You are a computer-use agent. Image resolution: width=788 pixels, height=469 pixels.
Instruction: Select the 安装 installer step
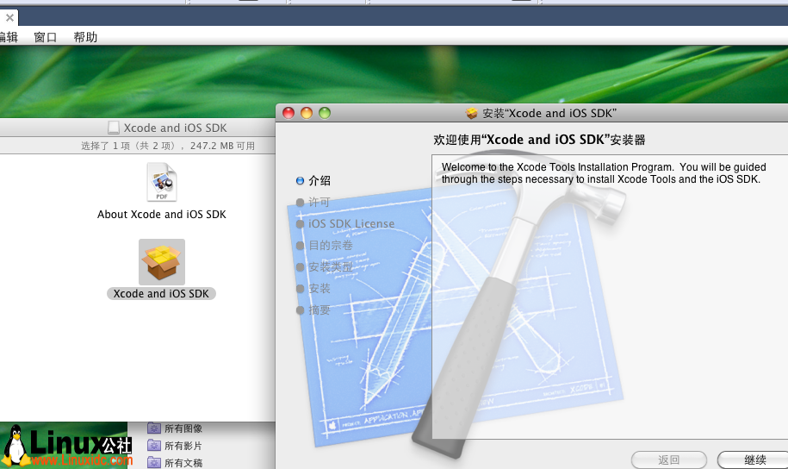coord(313,289)
